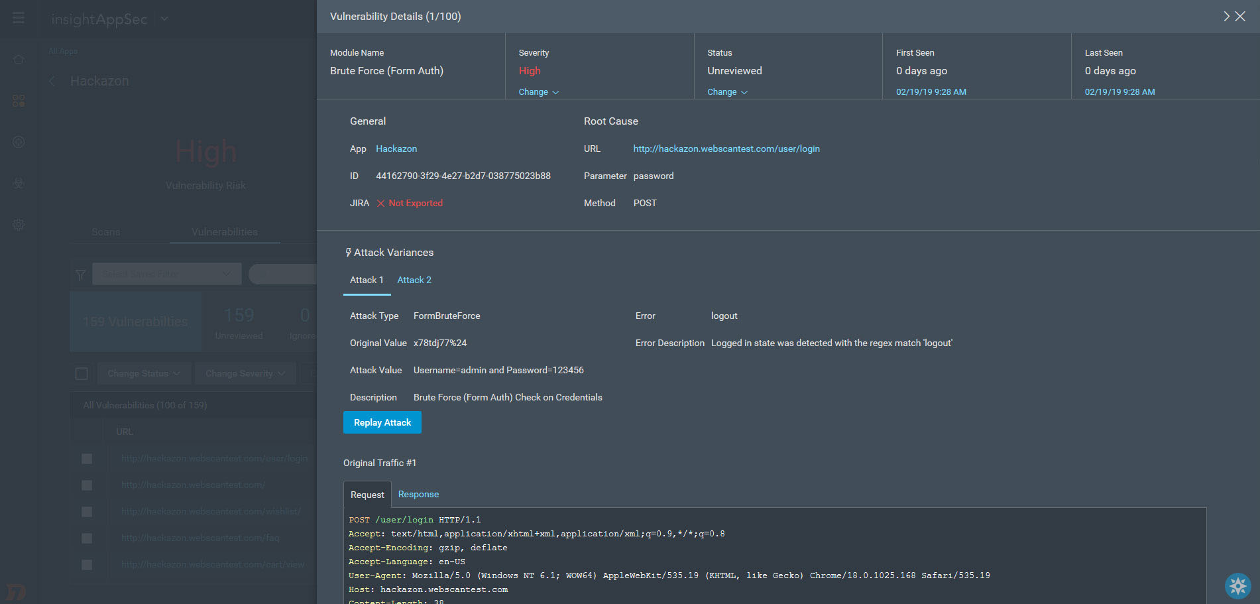Open the Select Saved Filter dropdown
The height and width of the screenshot is (604, 1260).
point(167,274)
